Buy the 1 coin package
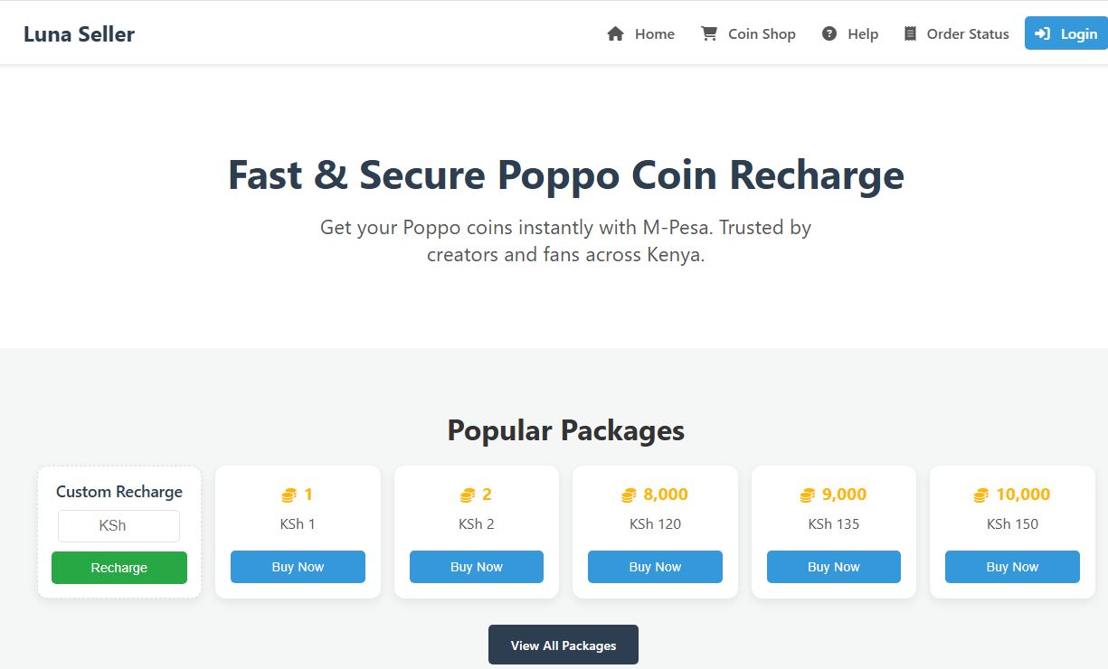This screenshot has height=669, width=1108. click(x=298, y=567)
